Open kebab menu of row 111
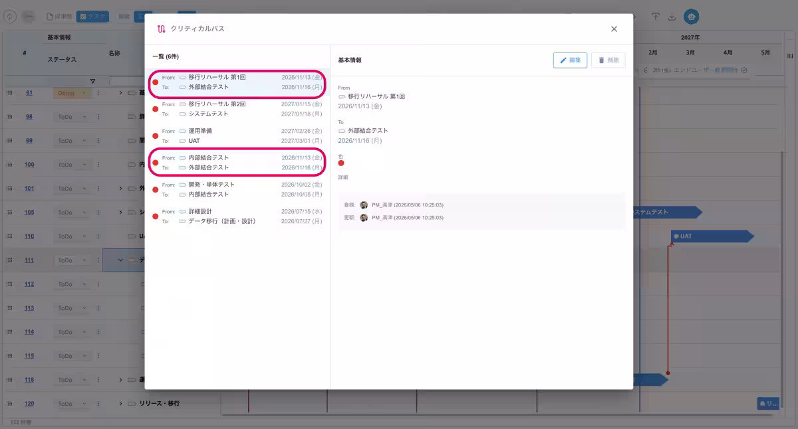Screen dimensions: 798x429 98,260
